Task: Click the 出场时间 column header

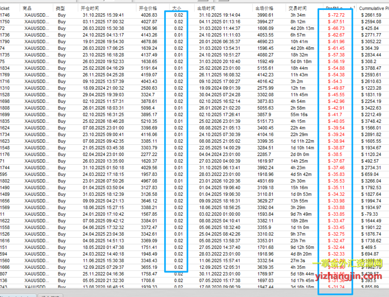Action: click(206, 8)
